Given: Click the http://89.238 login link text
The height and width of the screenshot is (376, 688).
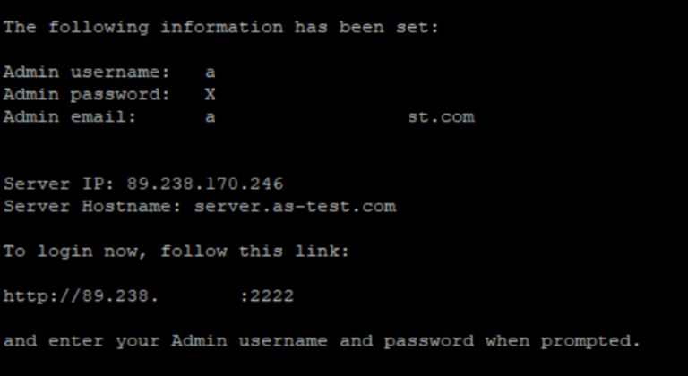Looking at the screenshot, I should [81, 295].
